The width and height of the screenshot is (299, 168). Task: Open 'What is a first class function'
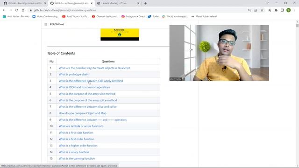(x=76, y=133)
